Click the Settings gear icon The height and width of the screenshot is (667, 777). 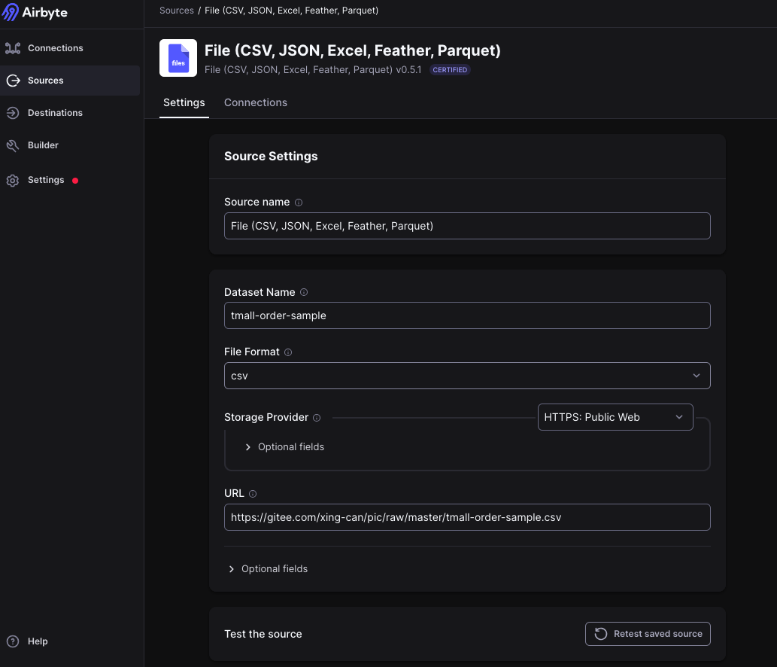point(13,181)
